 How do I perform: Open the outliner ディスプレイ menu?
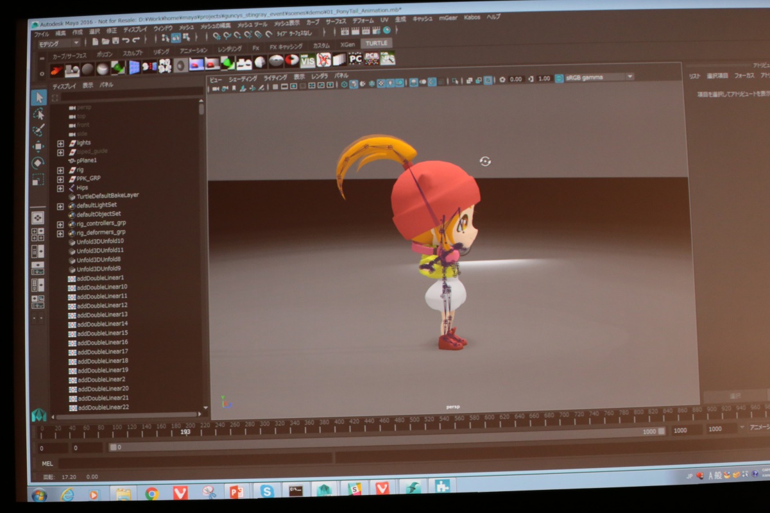point(64,85)
